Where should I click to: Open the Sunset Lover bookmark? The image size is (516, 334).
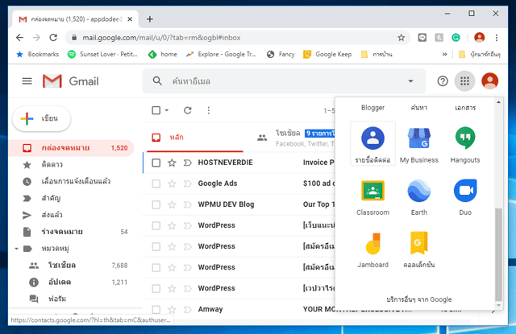click(102, 54)
